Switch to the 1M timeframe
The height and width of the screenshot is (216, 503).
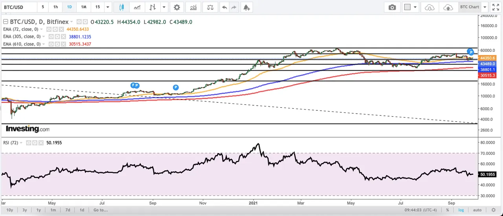click(x=83, y=7)
